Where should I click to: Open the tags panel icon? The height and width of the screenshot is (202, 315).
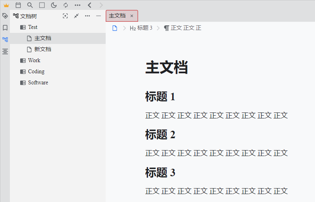coord(5,16)
